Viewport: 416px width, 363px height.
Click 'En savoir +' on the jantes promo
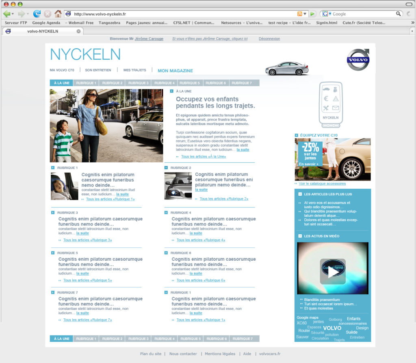pyautogui.click(x=309, y=164)
